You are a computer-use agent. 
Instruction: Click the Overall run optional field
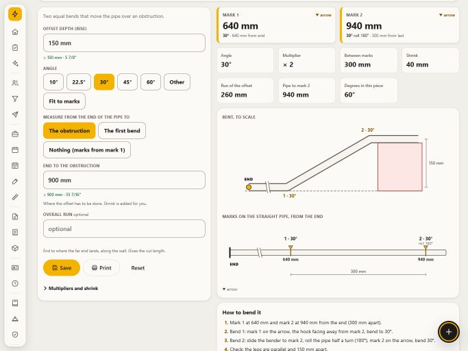pyautogui.click(x=124, y=229)
